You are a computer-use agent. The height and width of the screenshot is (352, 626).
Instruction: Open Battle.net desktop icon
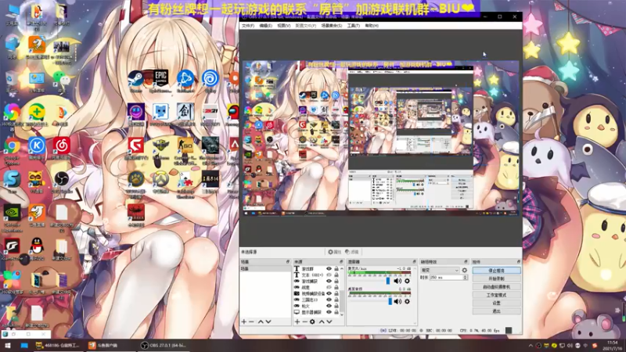click(x=185, y=81)
